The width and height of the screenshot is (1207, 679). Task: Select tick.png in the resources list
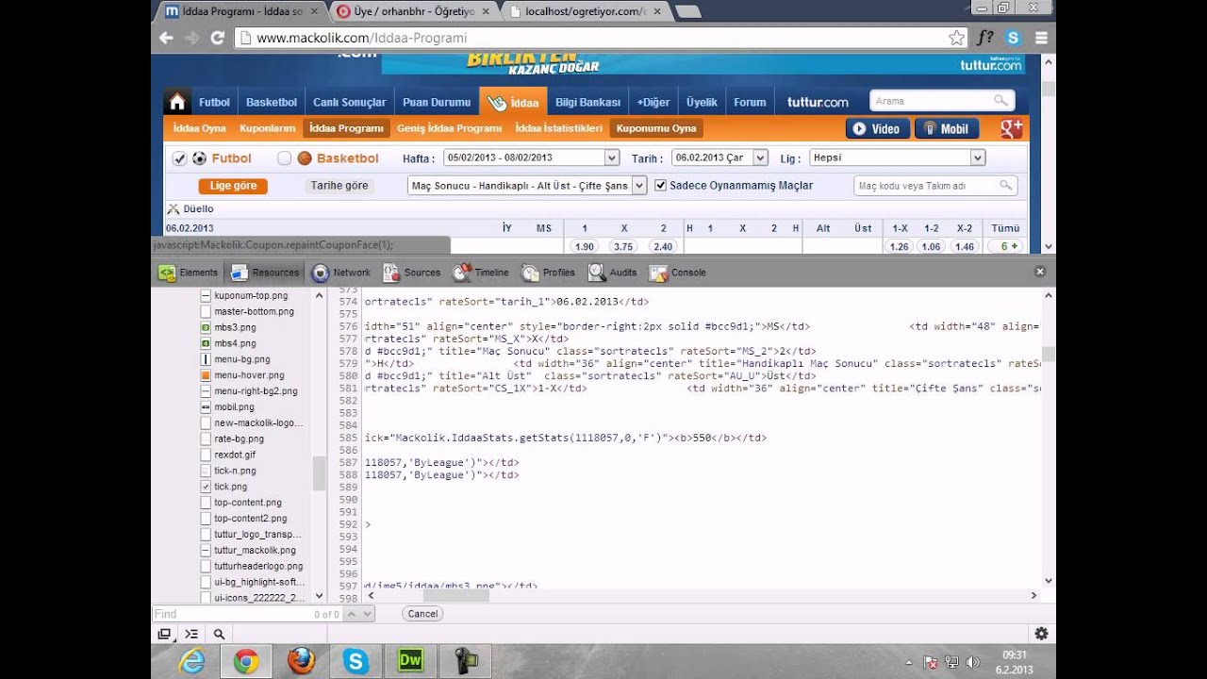(x=230, y=487)
